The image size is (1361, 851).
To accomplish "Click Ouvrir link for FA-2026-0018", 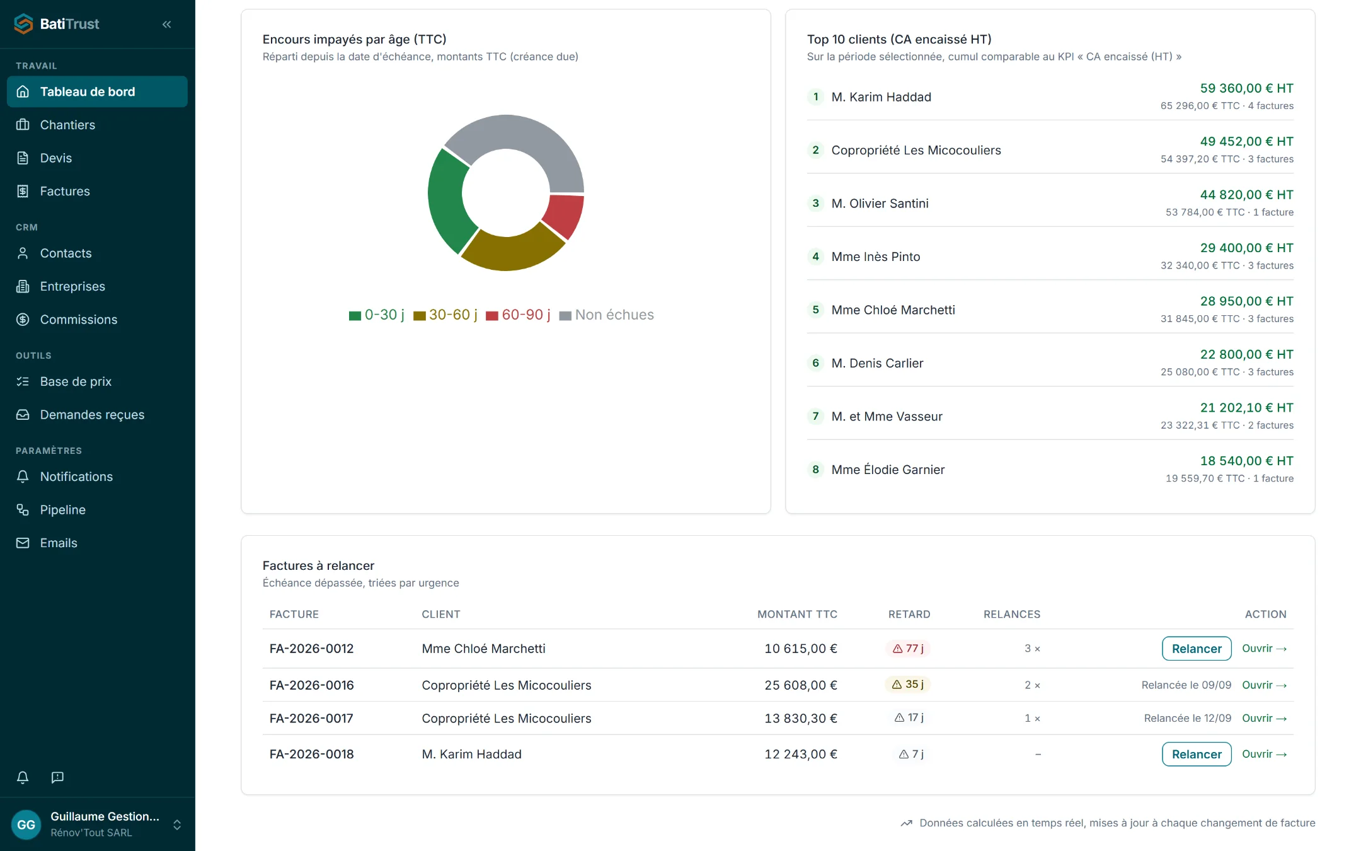I will pyautogui.click(x=1264, y=754).
